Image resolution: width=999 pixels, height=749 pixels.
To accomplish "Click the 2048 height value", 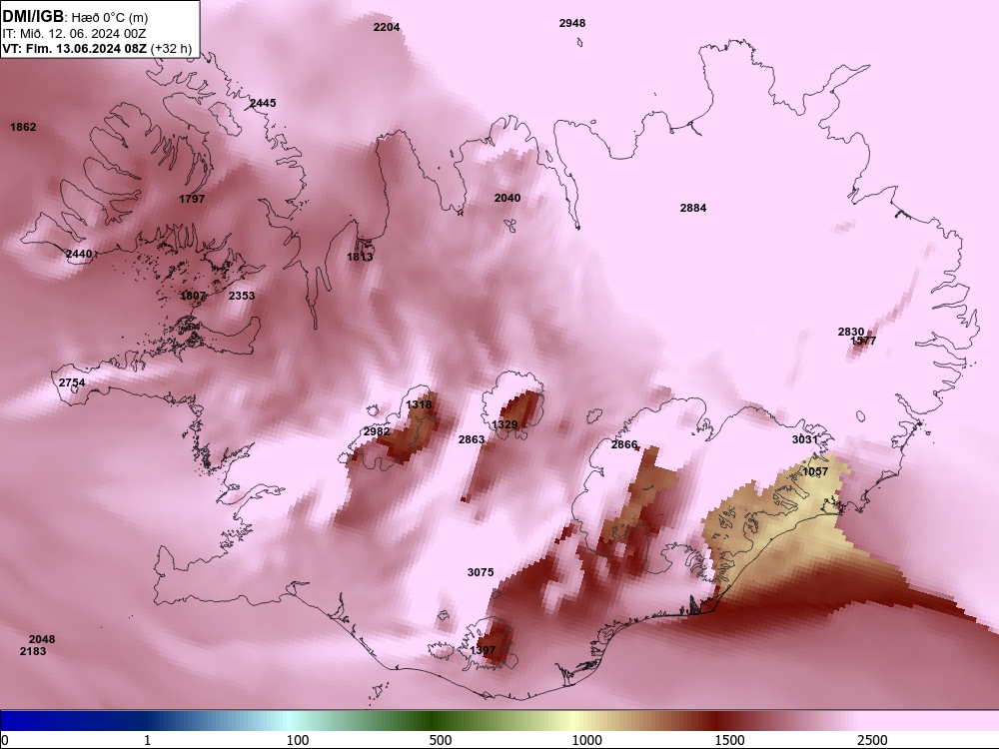I will [42, 639].
